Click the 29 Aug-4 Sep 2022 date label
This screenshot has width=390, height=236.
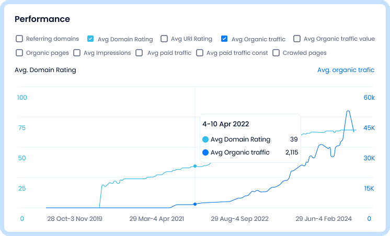[x=239, y=219]
